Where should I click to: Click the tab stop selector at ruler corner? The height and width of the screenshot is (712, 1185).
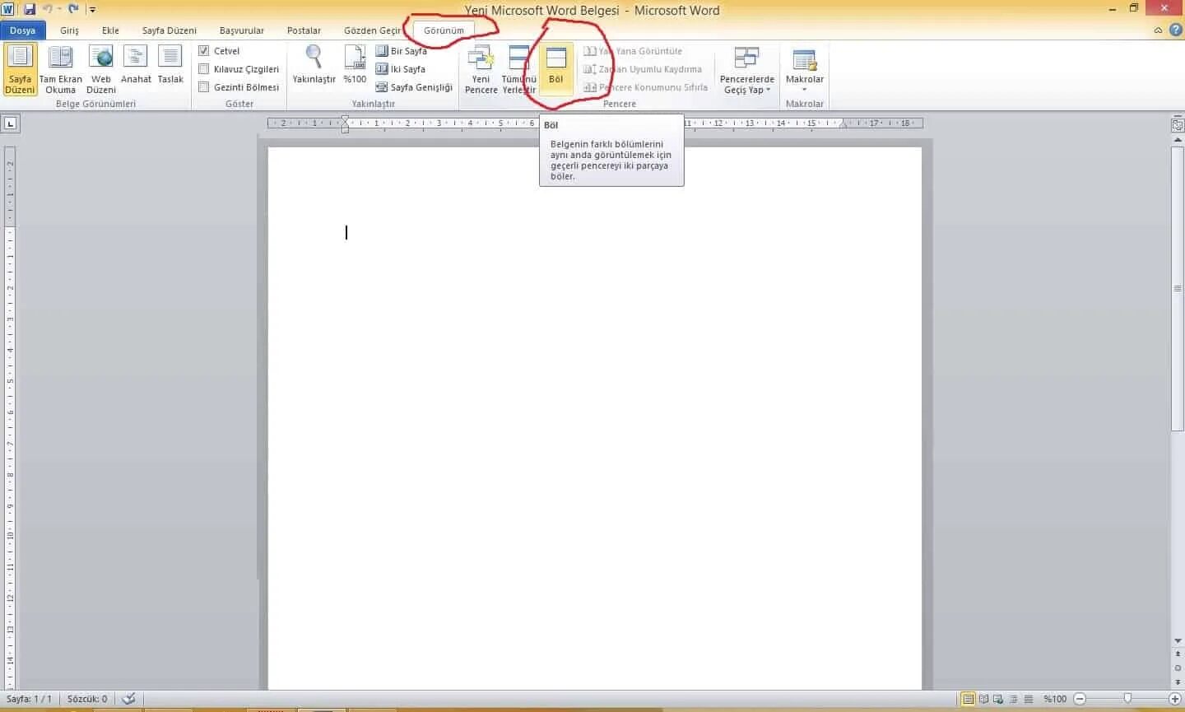click(x=11, y=124)
